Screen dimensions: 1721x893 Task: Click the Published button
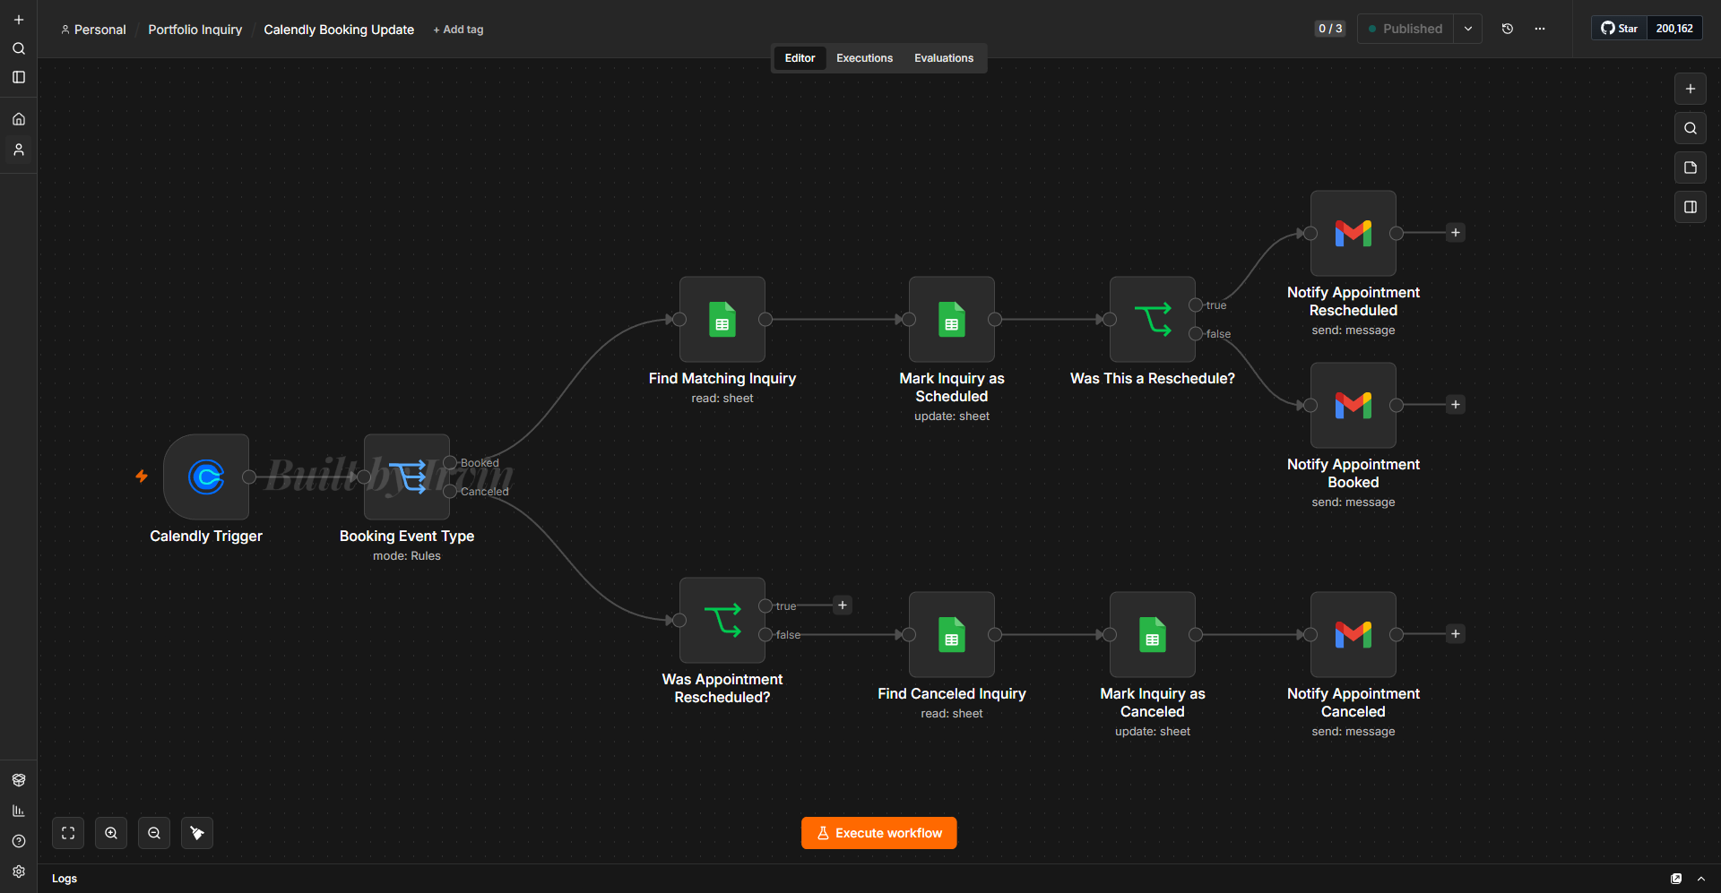pos(1405,29)
